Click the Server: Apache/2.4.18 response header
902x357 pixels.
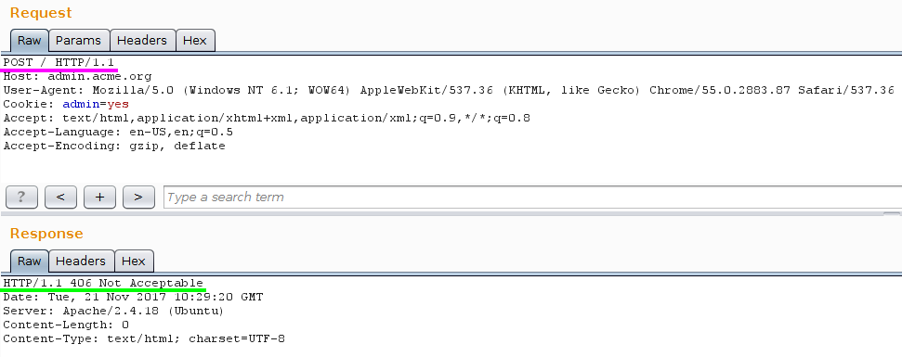[113, 311]
